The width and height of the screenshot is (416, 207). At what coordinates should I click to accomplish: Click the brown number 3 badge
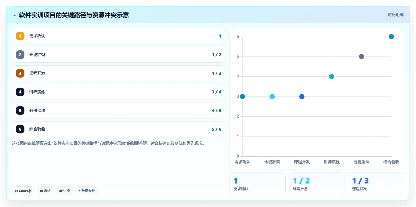click(20, 73)
